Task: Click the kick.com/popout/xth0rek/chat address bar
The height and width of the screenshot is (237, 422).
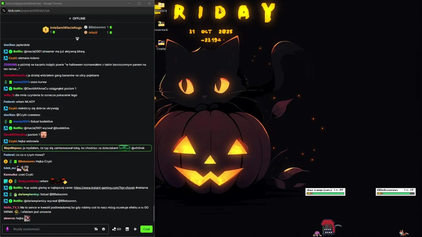Action: pyautogui.click(x=29, y=11)
